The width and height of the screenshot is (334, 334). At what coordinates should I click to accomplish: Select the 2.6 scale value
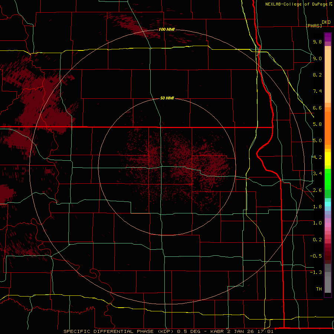pyautogui.click(x=317, y=190)
